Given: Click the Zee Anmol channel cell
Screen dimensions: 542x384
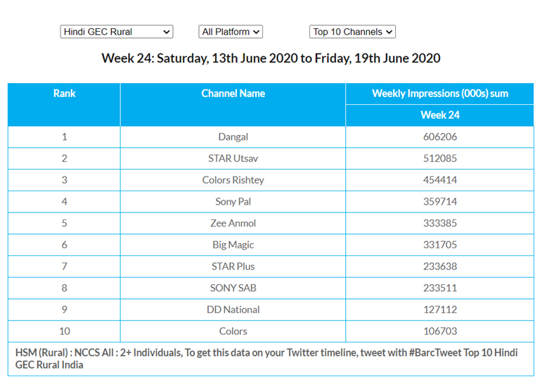Looking at the screenshot, I should [233, 223].
